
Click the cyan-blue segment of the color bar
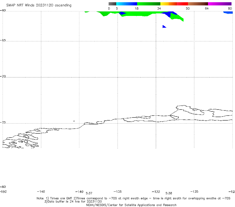[127, 4]
